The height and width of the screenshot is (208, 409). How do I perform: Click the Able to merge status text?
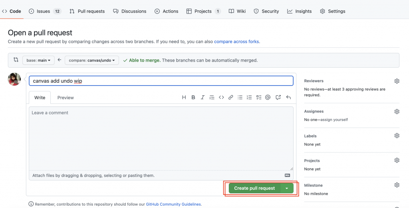[x=145, y=60]
